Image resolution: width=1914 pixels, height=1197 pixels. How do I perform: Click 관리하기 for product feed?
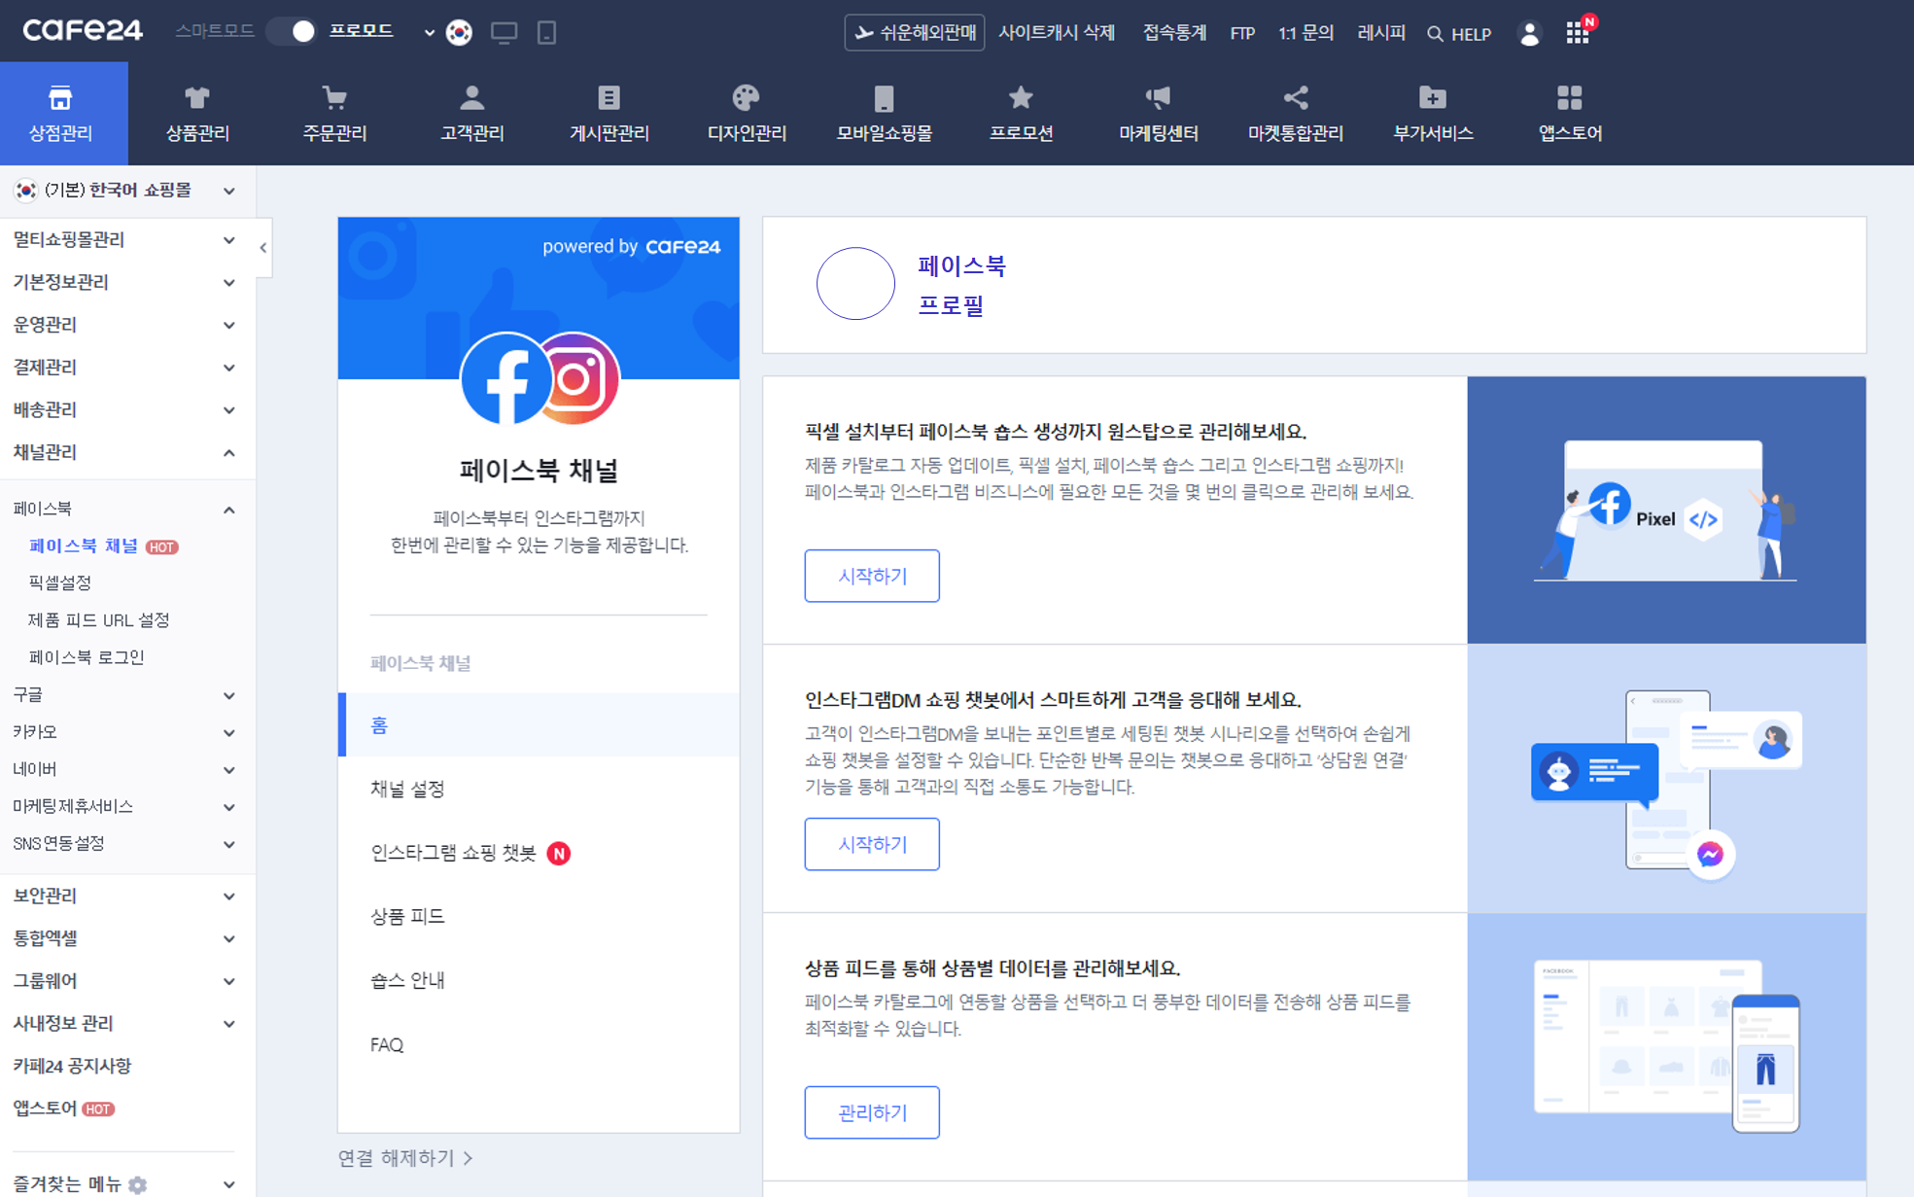pyautogui.click(x=872, y=1112)
